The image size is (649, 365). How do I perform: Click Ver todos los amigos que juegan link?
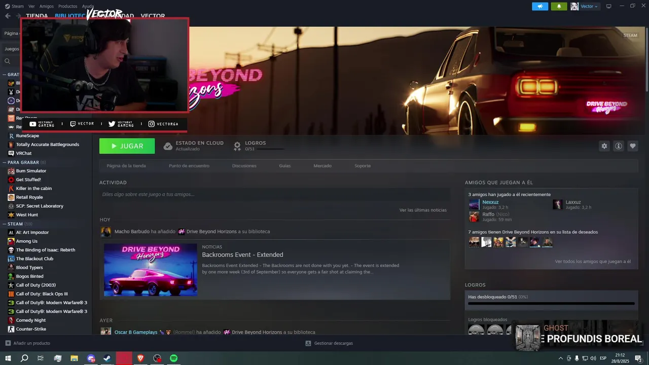(593, 262)
